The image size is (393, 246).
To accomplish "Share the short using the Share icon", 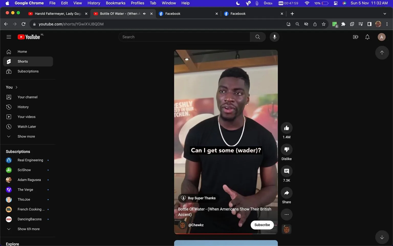I will click(286, 193).
